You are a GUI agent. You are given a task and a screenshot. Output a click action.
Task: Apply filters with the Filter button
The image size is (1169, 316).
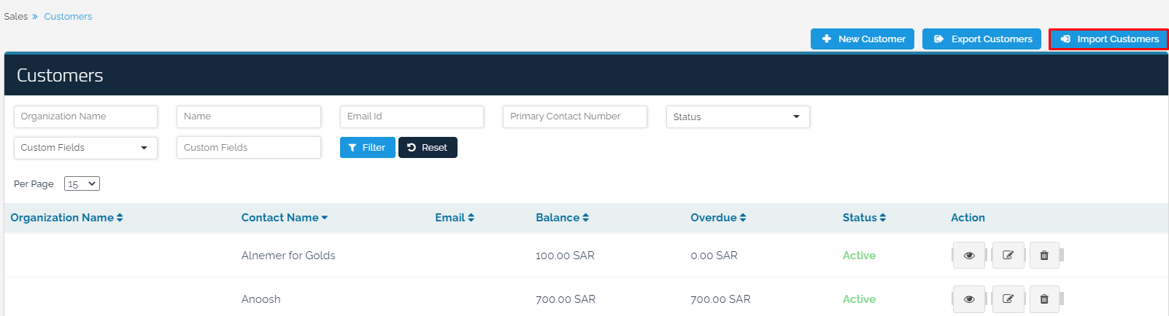pos(367,148)
